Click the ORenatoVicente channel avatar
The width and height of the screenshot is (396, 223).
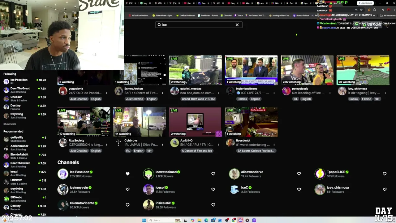pos(63,205)
